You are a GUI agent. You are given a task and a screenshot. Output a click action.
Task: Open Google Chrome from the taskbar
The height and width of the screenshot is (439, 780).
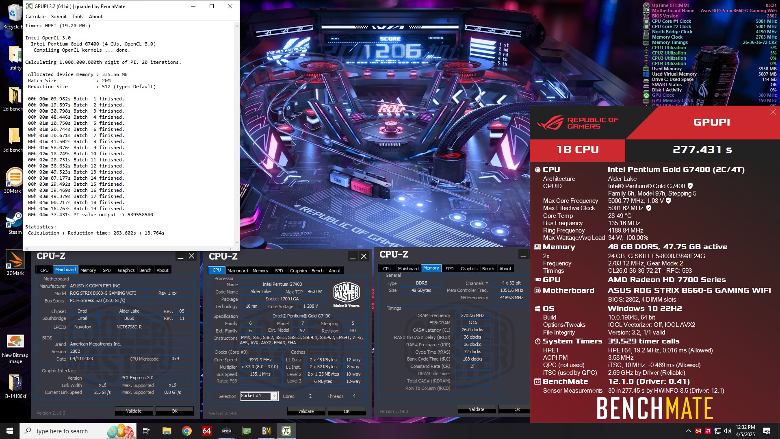[x=187, y=431]
